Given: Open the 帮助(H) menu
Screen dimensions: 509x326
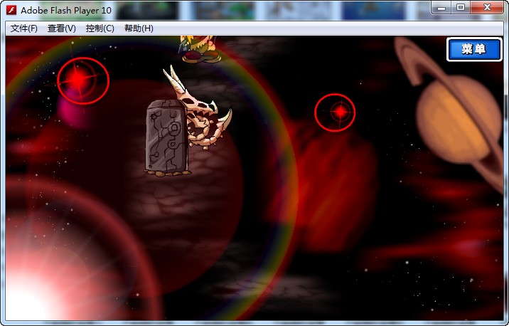Looking at the screenshot, I should (139, 28).
